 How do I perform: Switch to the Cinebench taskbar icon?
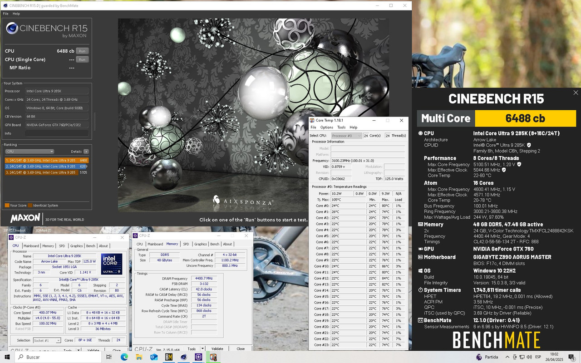pos(183,357)
